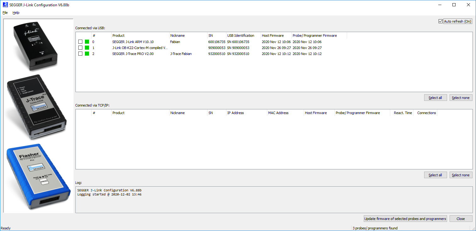Click Update firmware of selected probes and programmers

click(x=405, y=219)
